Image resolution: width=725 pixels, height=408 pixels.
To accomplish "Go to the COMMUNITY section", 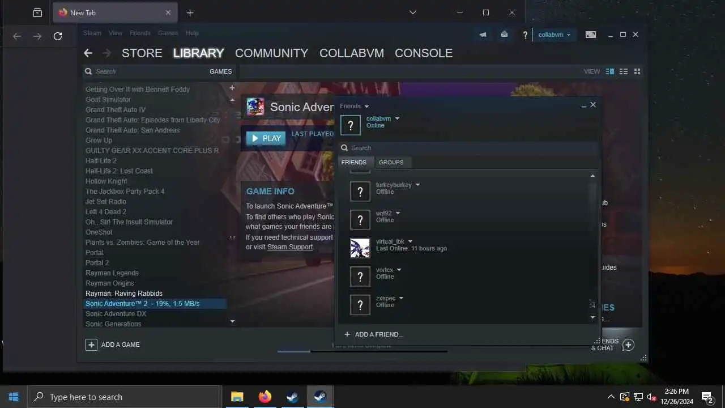I will pos(271,53).
